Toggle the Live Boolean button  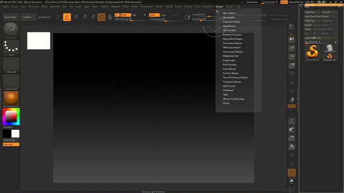(44, 17)
